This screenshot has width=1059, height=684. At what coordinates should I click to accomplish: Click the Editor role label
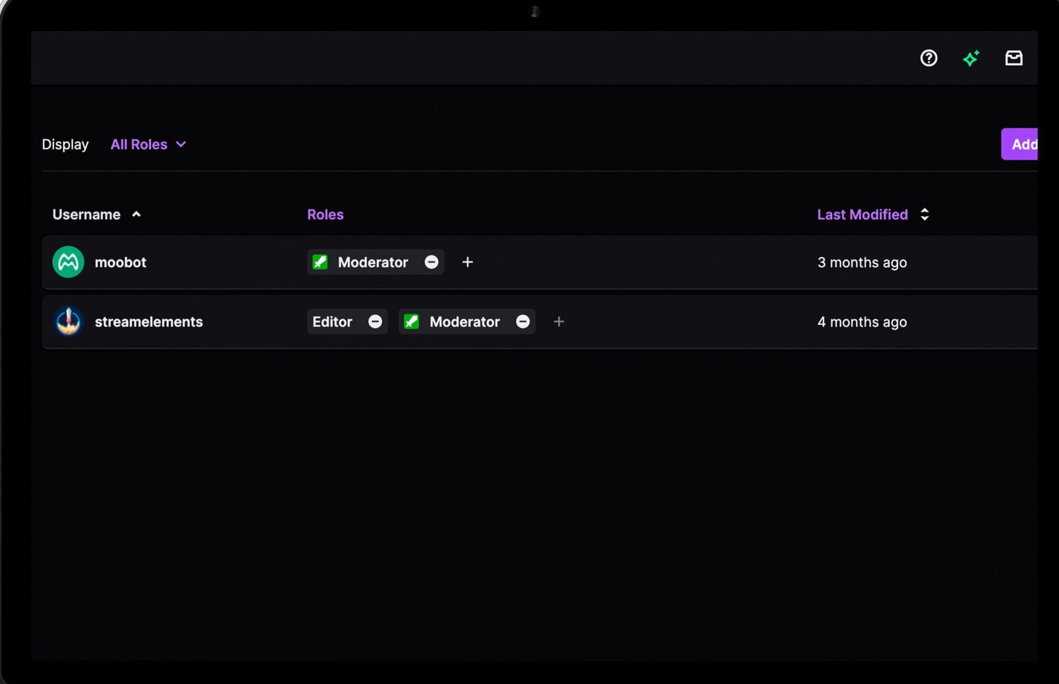(332, 322)
